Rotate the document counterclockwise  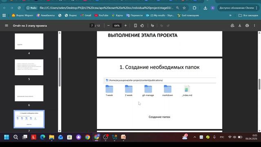pyautogui.click(x=142, y=25)
